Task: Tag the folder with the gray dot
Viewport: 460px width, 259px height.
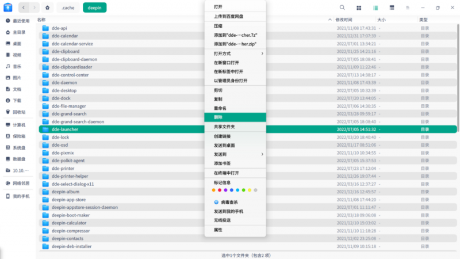Action: click(255, 191)
